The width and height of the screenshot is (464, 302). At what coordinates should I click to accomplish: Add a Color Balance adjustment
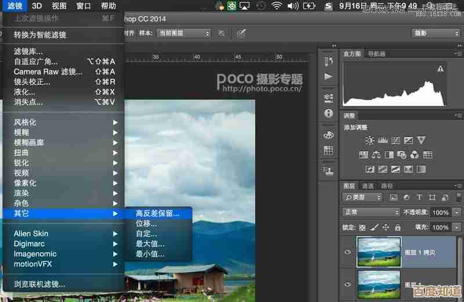point(376,154)
